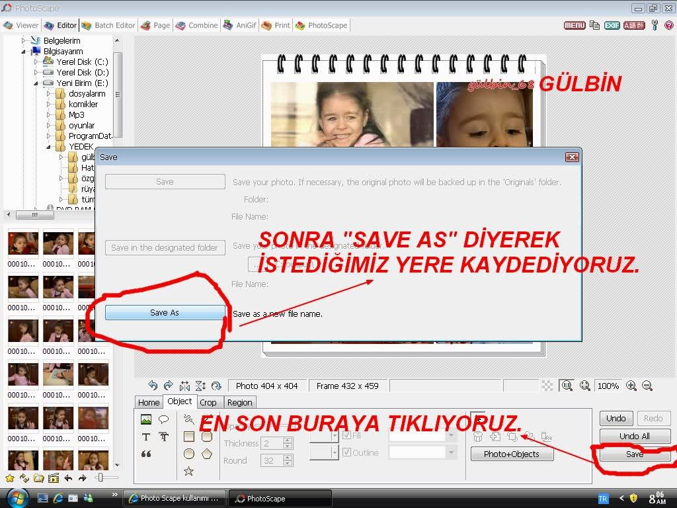Switch to Photo Scape kullanımı taskbar window

click(175, 498)
